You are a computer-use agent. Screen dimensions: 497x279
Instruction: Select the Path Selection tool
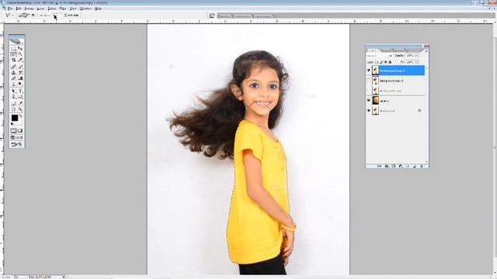pos(14,91)
